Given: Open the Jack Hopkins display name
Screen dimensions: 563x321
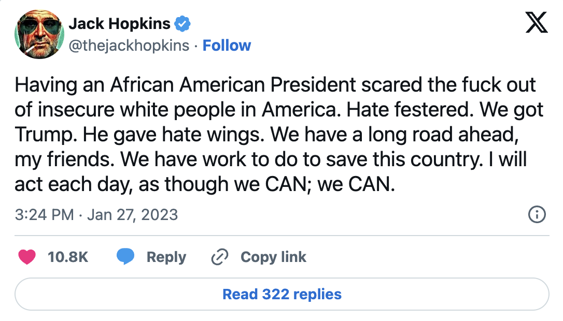Looking at the screenshot, I should point(119,23).
